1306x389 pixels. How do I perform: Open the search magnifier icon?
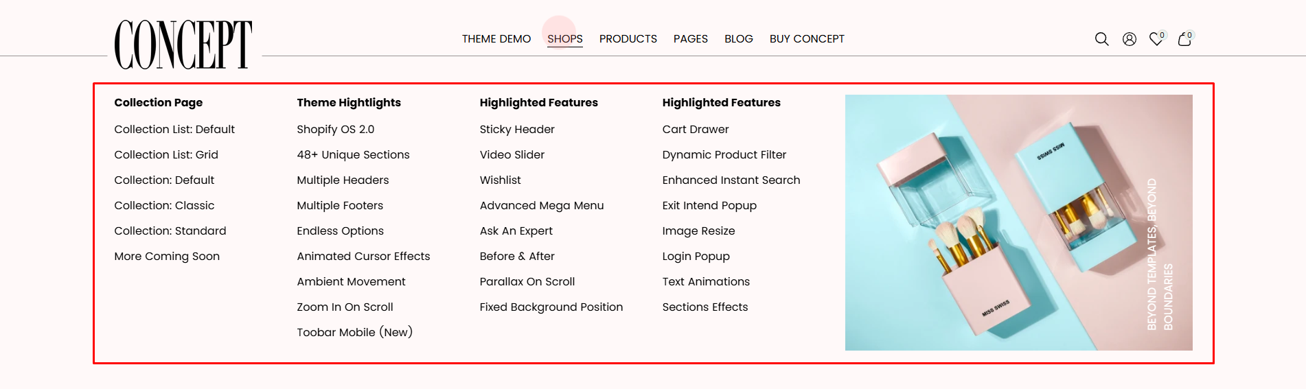(1101, 39)
